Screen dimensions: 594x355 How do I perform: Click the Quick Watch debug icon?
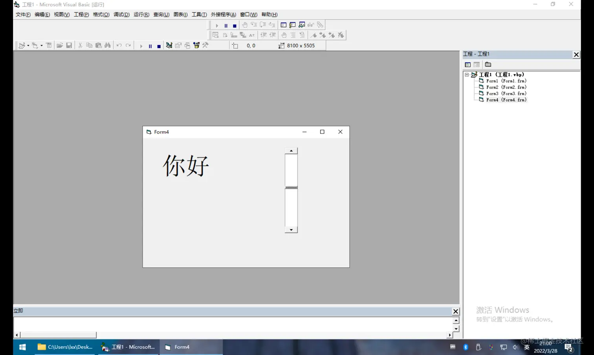coord(311,25)
